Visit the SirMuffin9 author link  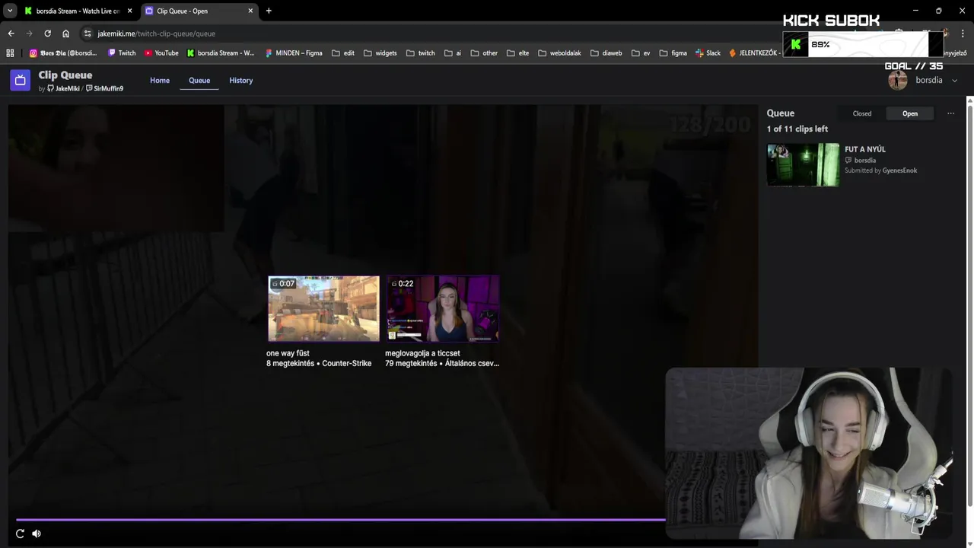(104, 89)
